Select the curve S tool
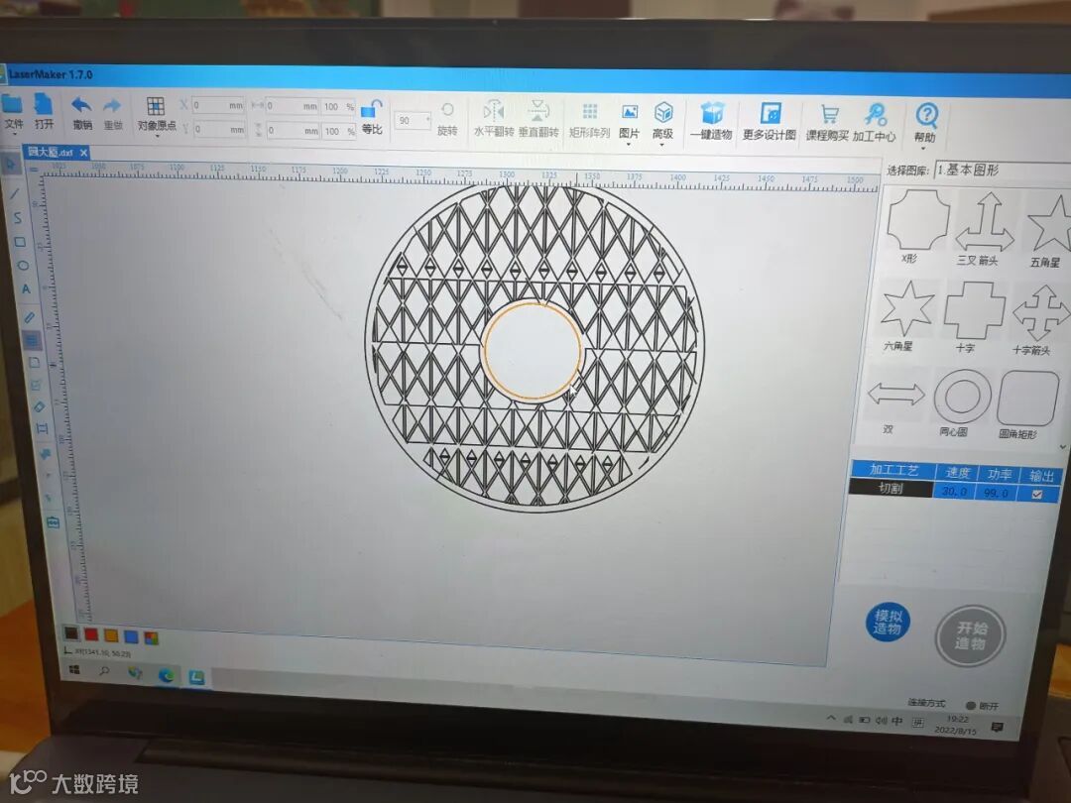 click(x=17, y=218)
